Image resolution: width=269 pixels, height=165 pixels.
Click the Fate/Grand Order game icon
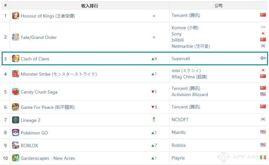(x=15, y=37)
